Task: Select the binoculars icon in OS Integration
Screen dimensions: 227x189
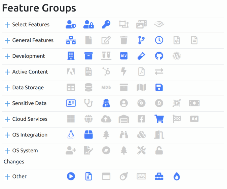Action: pos(124,135)
